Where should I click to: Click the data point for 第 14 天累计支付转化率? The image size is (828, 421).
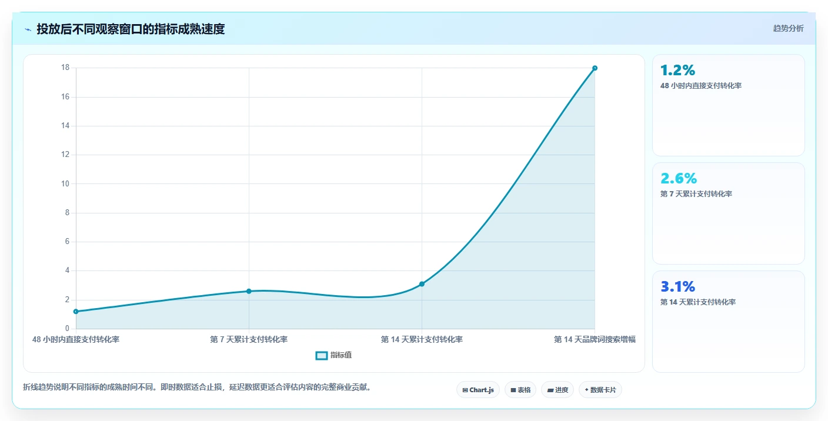422,284
